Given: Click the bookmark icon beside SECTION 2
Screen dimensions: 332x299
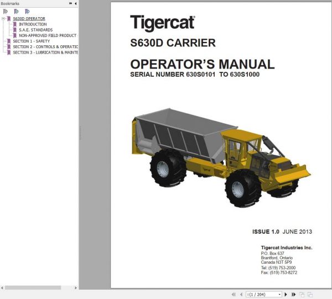Looking at the screenshot, I should (9, 47).
